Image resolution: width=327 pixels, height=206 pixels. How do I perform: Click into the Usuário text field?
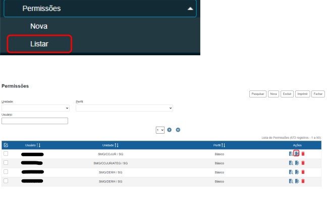(35, 121)
